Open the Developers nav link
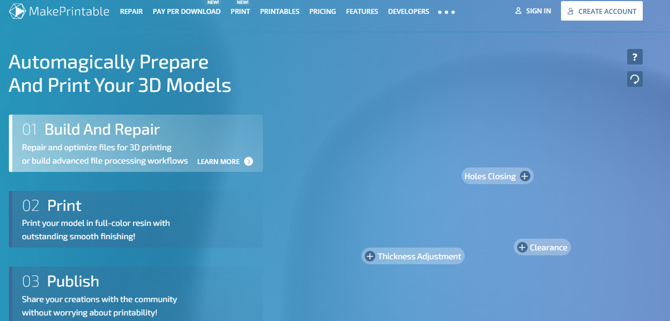Viewport: 670px width, 321px height. (409, 12)
